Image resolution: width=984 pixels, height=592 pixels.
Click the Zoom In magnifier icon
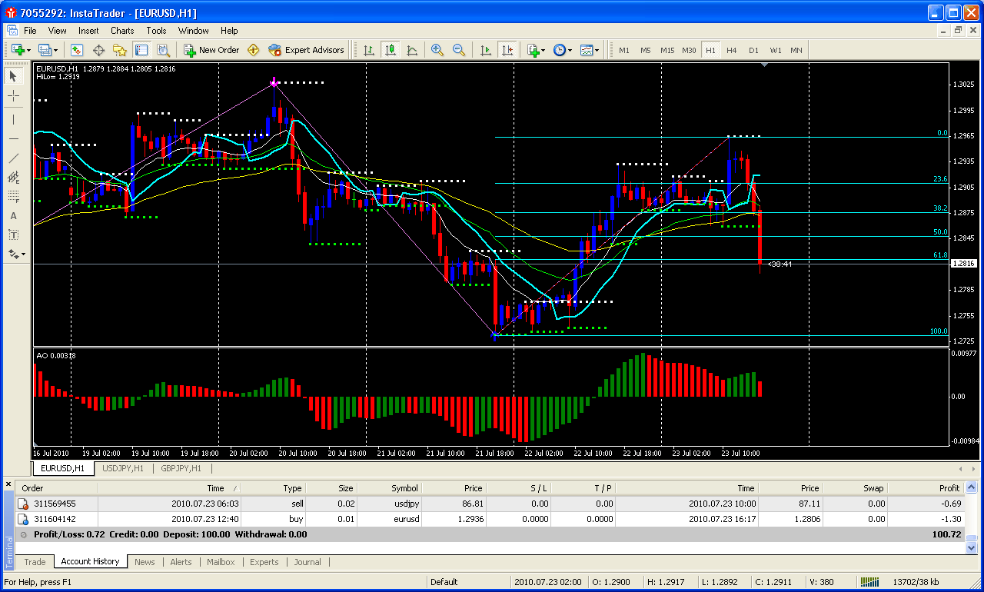pyautogui.click(x=437, y=50)
